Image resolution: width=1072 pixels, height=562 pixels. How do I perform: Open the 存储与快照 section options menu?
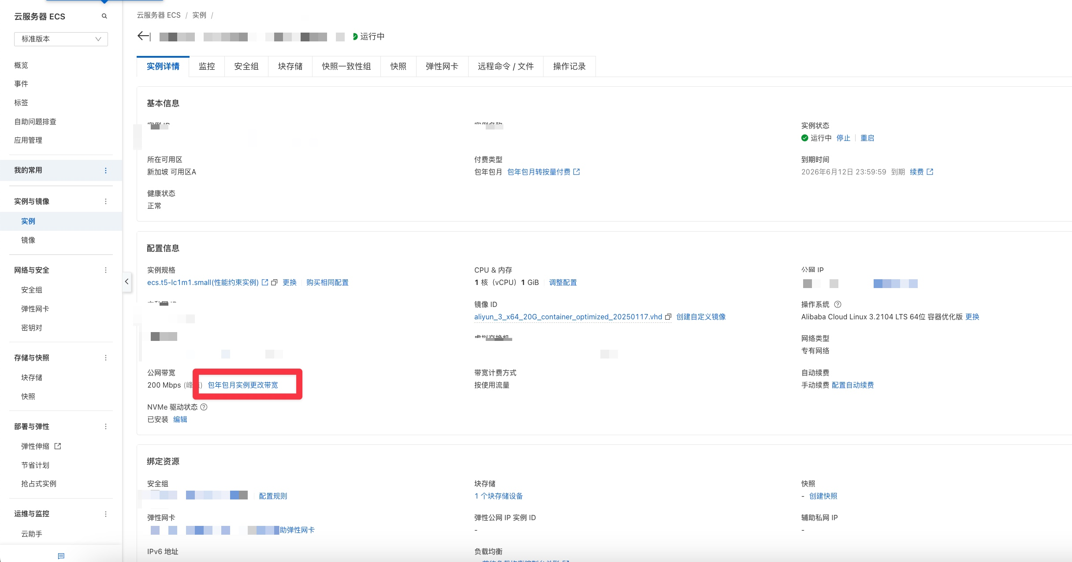[105, 358]
